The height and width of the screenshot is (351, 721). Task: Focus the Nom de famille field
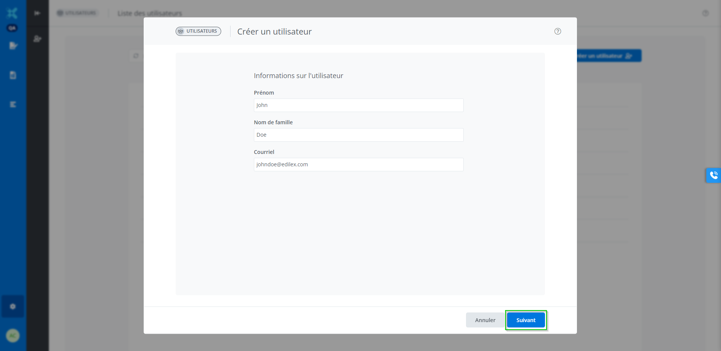click(358, 135)
